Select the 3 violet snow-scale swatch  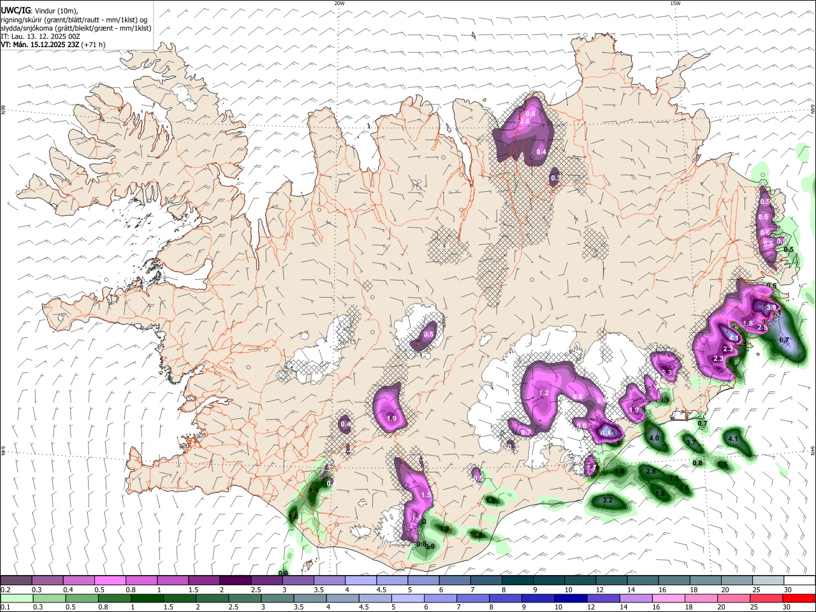click(298, 581)
